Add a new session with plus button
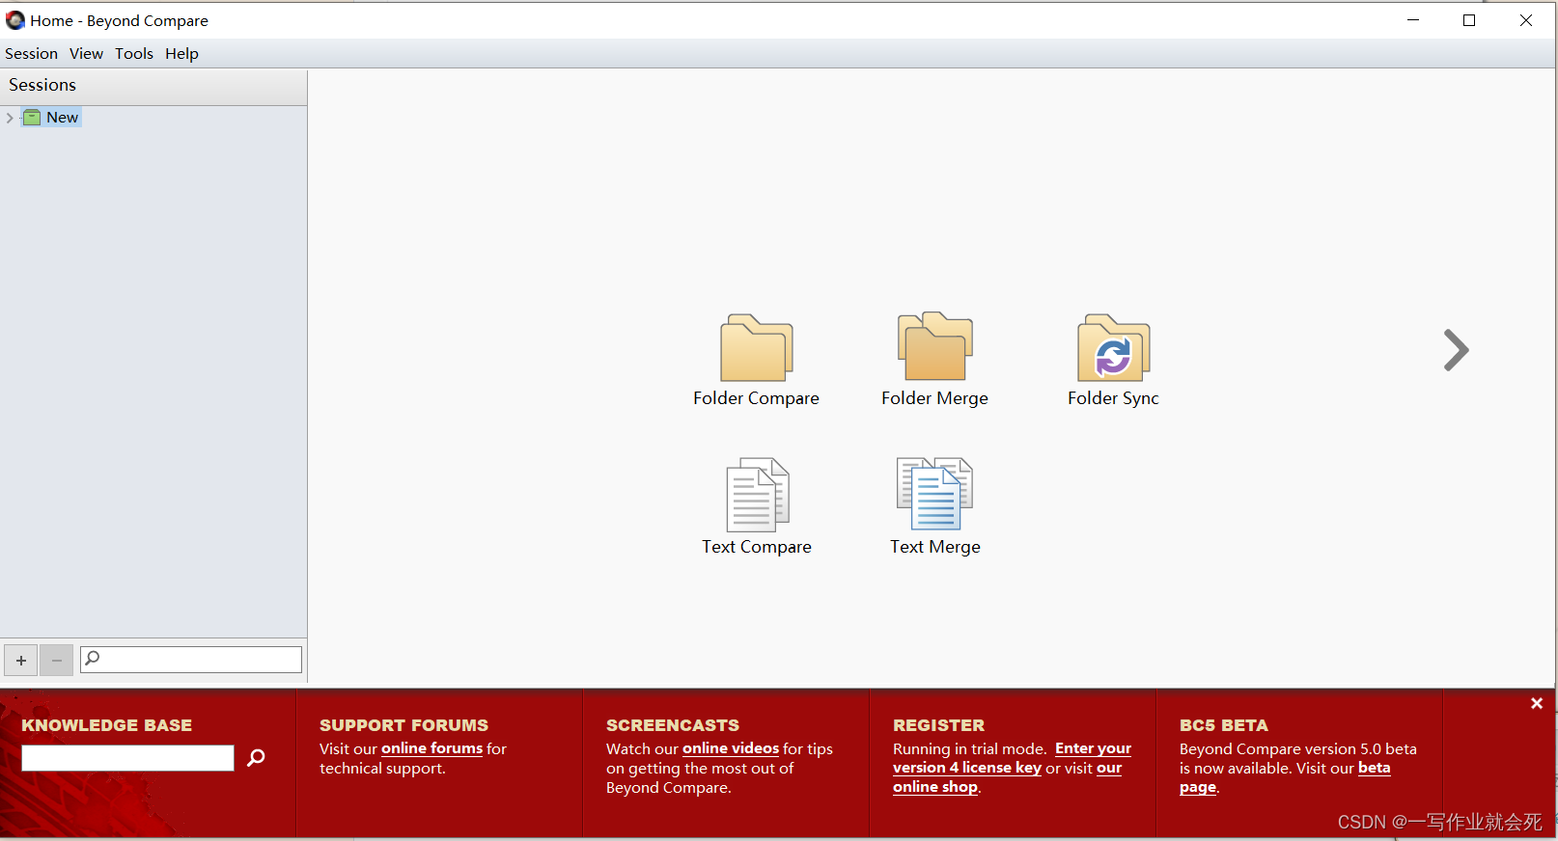The image size is (1558, 841). tap(21, 661)
